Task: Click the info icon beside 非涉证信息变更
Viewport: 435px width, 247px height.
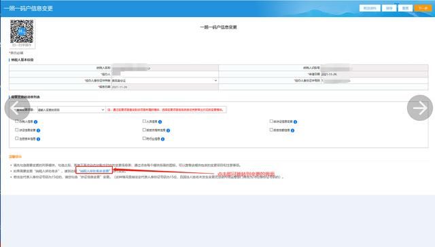Action: pos(295,122)
